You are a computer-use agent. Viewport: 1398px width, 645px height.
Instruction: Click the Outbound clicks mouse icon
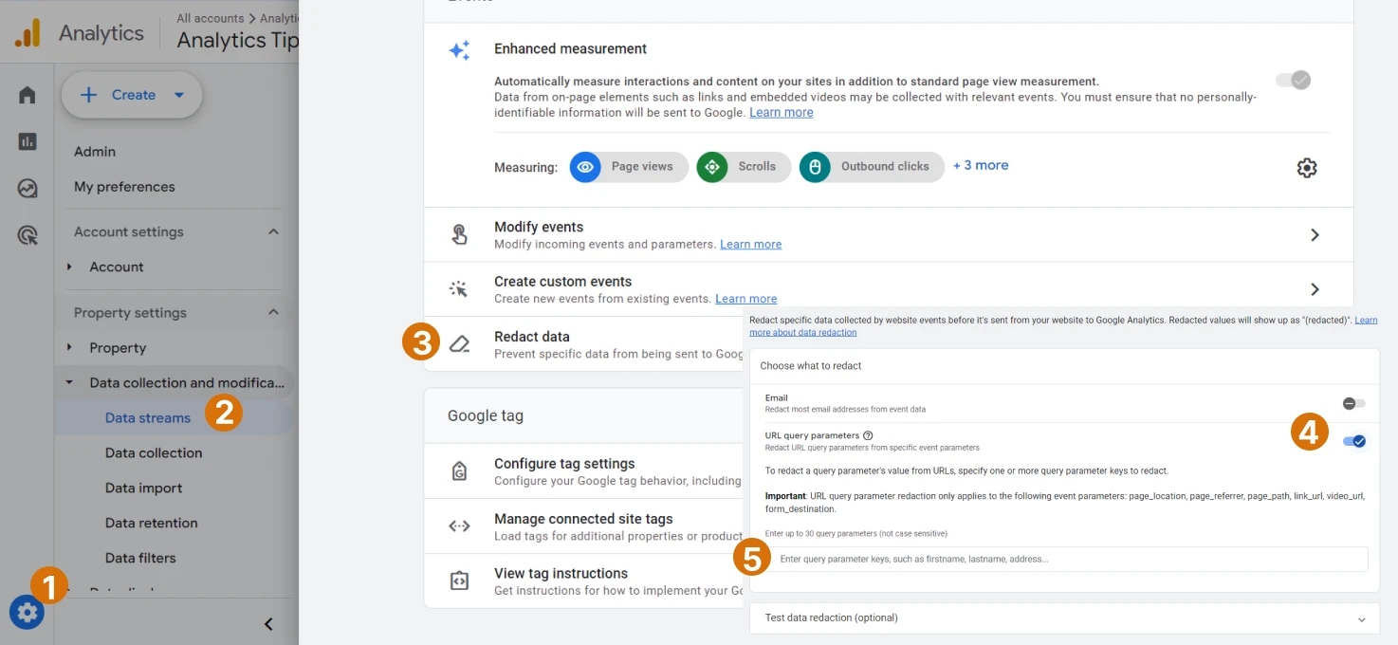pyautogui.click(x=815, y=167)
